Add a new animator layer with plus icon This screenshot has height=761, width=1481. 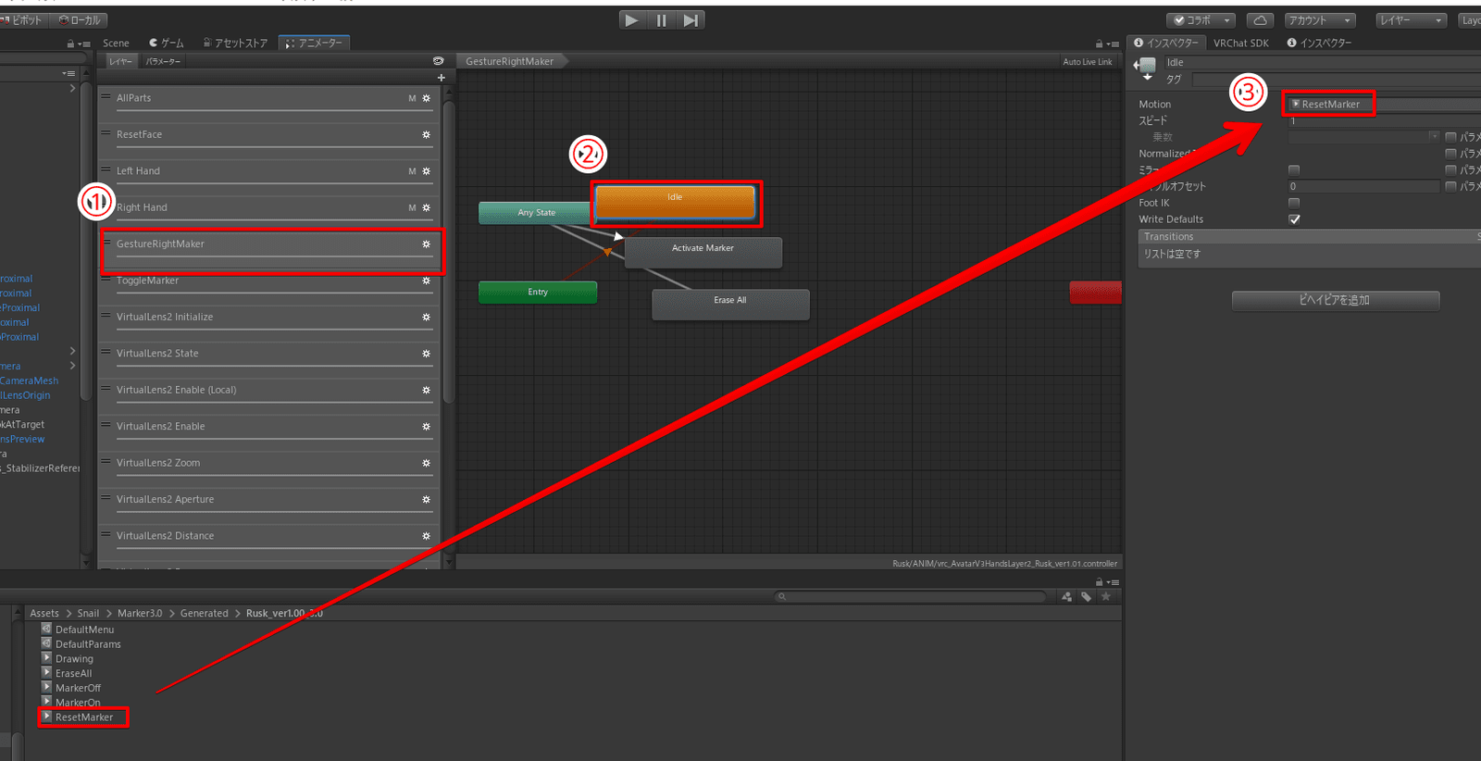tap(442, 78)
